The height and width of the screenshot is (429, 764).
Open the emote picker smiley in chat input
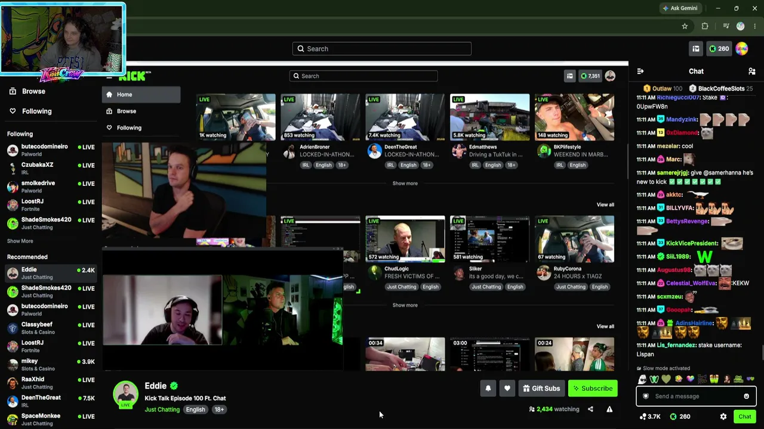746,396
